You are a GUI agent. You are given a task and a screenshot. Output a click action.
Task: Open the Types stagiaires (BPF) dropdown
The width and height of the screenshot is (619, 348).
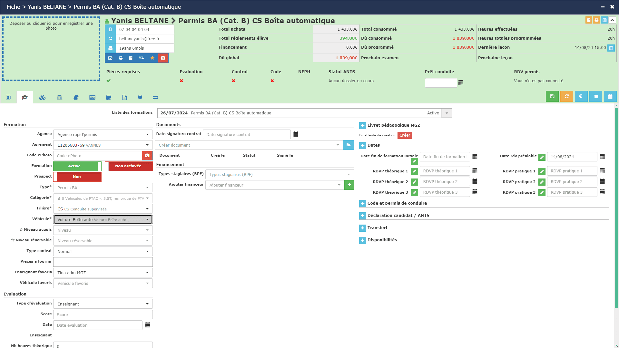tap(280, 174)
